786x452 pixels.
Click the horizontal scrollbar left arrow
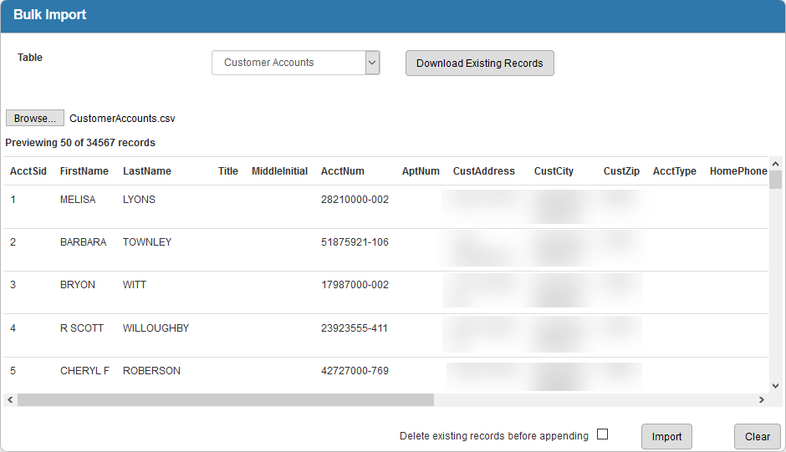(x=10, y=400)
